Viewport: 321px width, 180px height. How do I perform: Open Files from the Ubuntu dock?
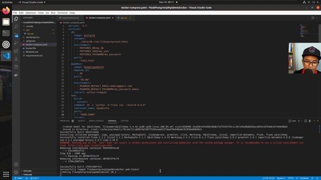pos(6,21)
